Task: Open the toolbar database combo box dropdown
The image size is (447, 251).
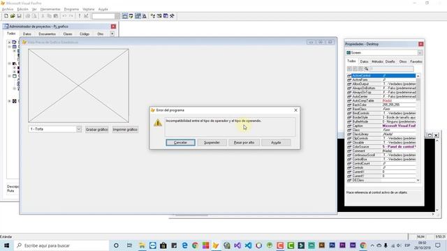Action: point(117,16)
